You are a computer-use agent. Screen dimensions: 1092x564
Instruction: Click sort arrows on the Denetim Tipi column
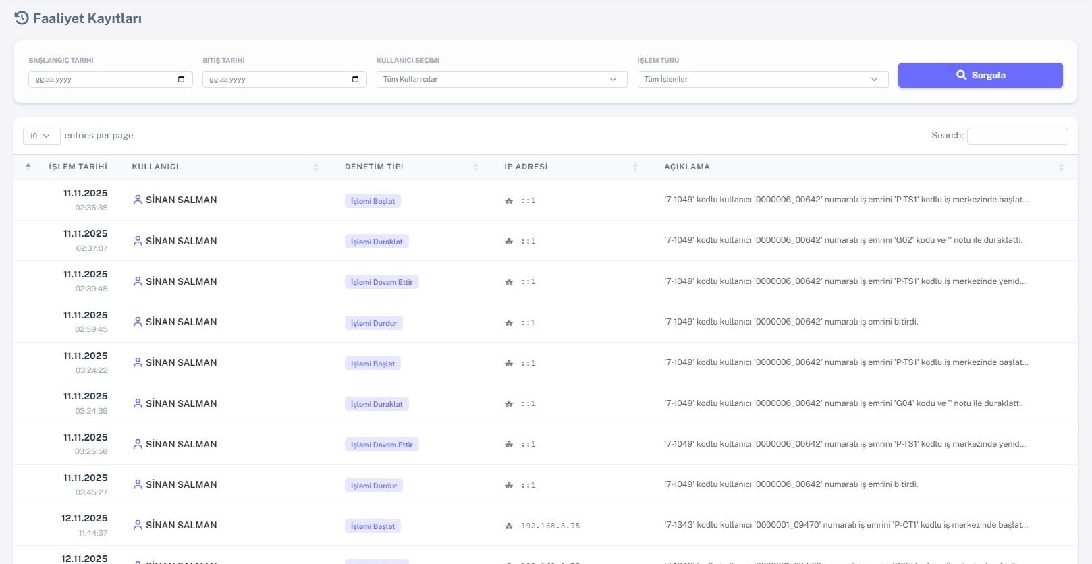tap(475, 167)
